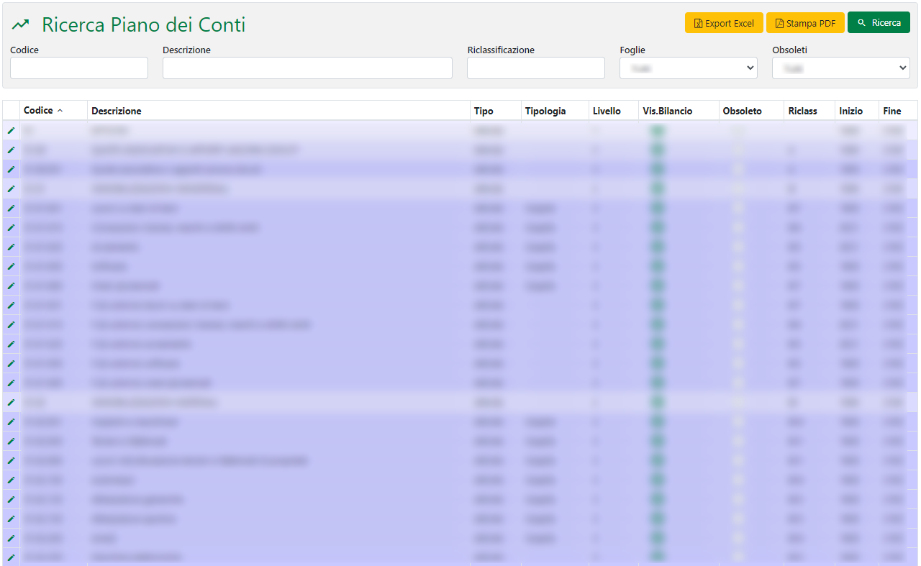This screenshot has height=566, width=921.
Task: Sort the table by the Tipologia column header
Action: pos(545,111)
